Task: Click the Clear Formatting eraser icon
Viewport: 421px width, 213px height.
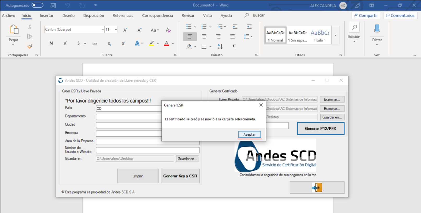Action: 168,30
